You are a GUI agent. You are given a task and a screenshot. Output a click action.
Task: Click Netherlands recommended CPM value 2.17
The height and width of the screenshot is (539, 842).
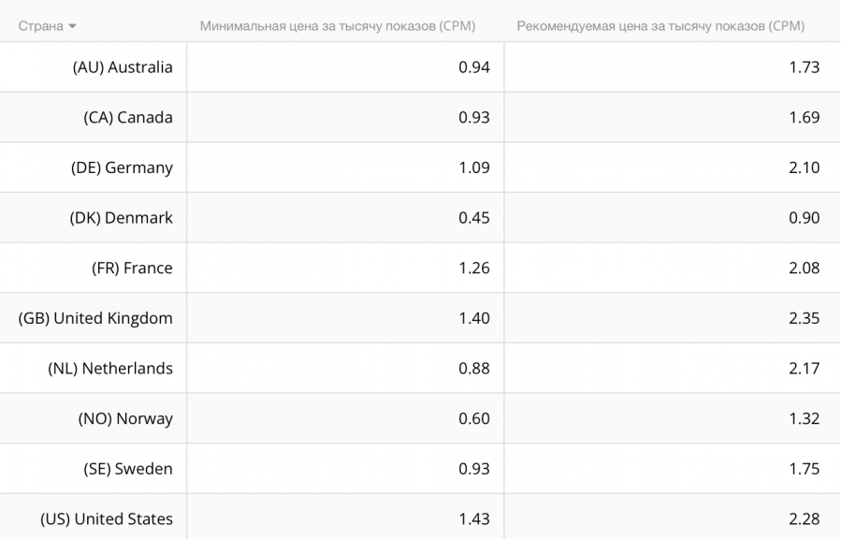pos(804,369)
